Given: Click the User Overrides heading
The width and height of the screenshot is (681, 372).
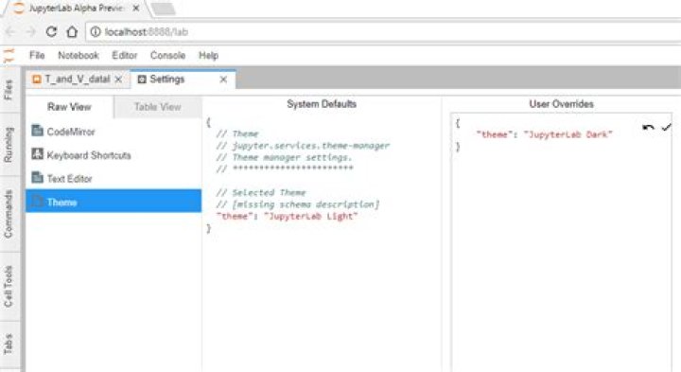Looking at the screenshot, I should click(x=561, y=104).
